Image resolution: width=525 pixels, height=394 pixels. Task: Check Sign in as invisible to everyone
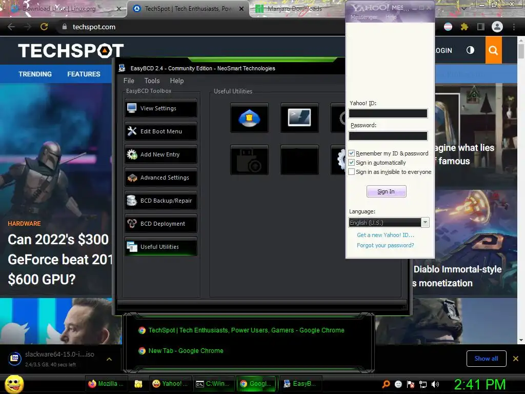point(352,172)
